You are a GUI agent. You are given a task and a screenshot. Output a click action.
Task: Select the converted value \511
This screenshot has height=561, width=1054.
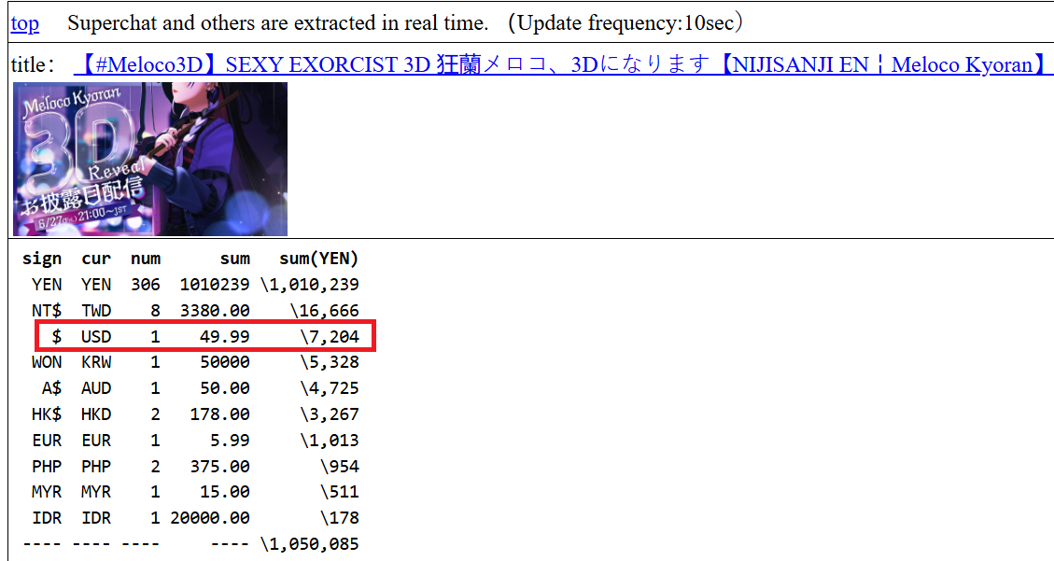[339, 493]
